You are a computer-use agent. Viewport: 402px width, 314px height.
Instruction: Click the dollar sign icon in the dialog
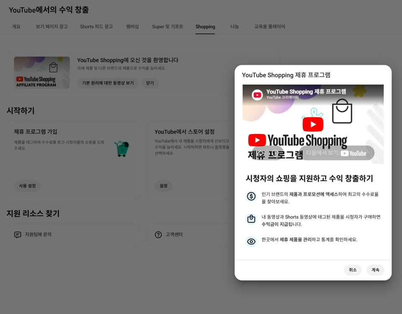click(x=252, y=196)
